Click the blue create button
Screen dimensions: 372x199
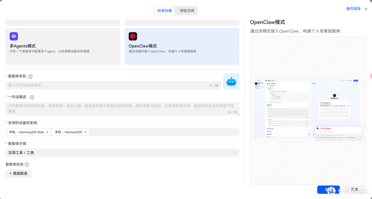click(x=328, y=189)
